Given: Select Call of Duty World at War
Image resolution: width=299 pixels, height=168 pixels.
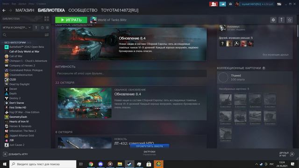Looking at the screenshot, I should pos(24,51).
